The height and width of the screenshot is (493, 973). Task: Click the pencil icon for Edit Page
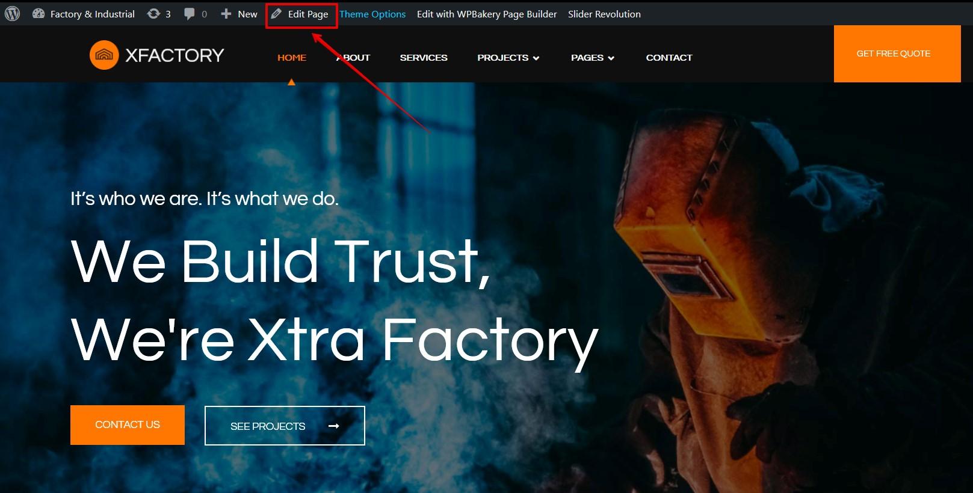[x=276, y=14]
